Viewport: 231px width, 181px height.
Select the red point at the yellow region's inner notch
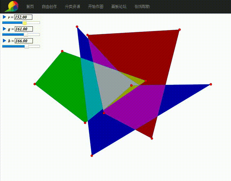pos(131,85)
